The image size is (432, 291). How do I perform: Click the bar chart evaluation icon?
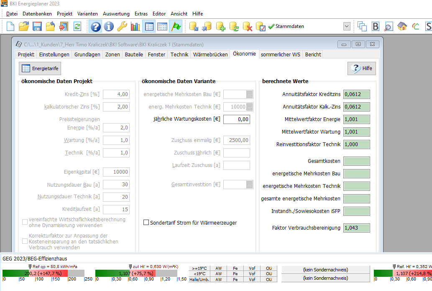(135, 27)
